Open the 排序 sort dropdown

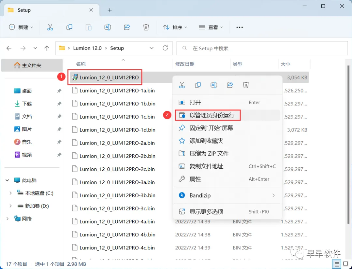click(175, 27)
